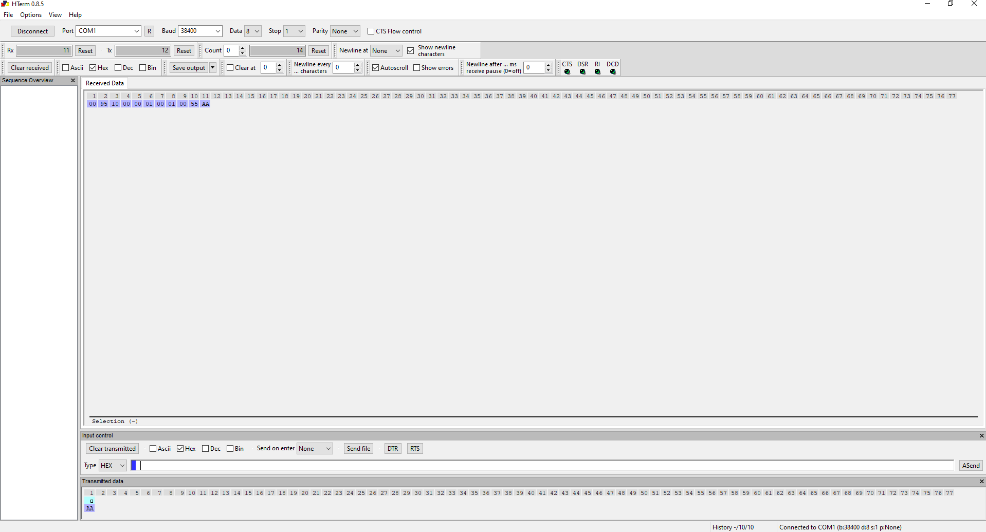Click Clear transmitted button
The width and height of the screenshot is (986, 532).
click(x=112, y=449)
